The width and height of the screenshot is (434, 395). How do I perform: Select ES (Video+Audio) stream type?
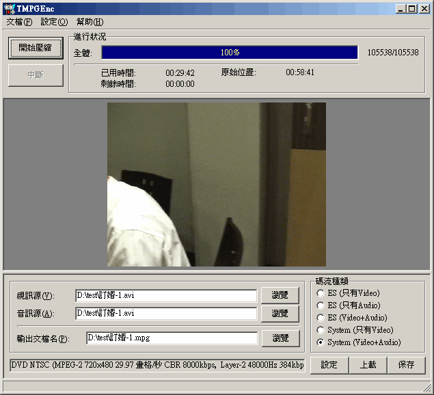click(x=352, y=318)
